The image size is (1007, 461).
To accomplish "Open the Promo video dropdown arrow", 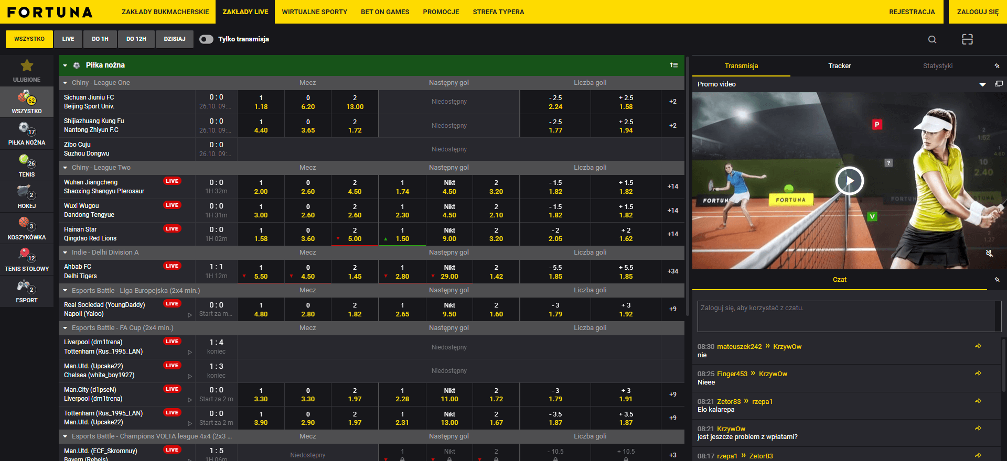I will tap(982, 84).
